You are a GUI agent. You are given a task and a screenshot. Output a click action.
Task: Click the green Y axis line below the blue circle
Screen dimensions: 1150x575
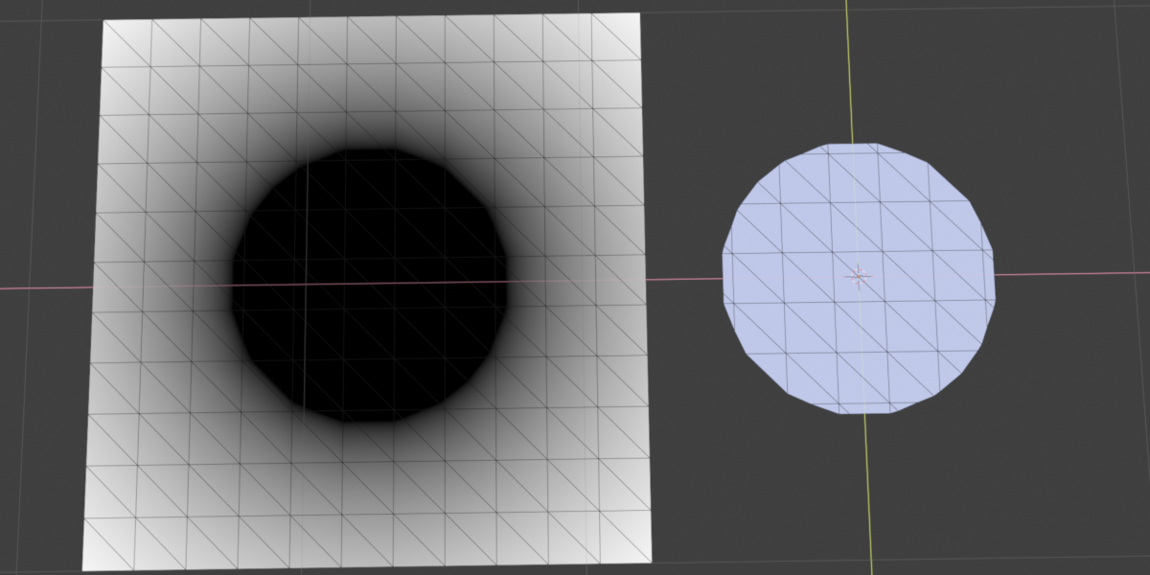(868, 494)
